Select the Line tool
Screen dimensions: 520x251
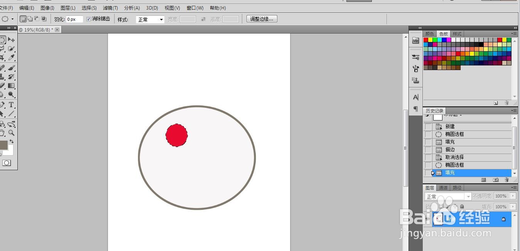(x=12, y=114)
